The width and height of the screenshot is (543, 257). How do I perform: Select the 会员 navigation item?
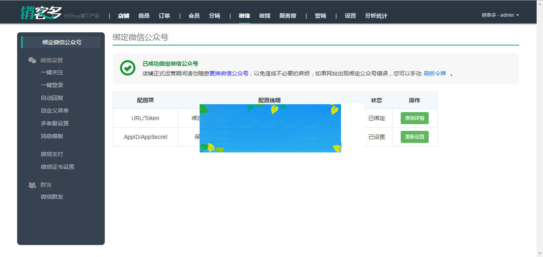194,16
